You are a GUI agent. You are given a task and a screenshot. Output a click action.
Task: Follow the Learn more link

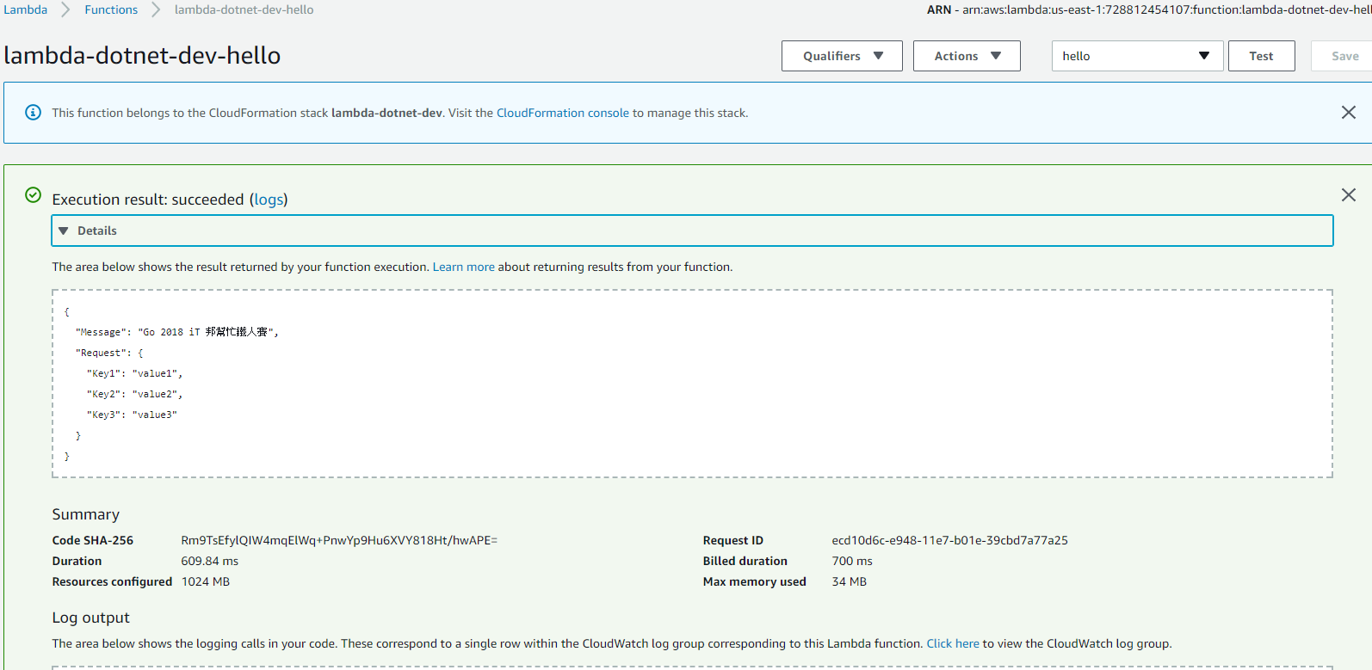463,267
